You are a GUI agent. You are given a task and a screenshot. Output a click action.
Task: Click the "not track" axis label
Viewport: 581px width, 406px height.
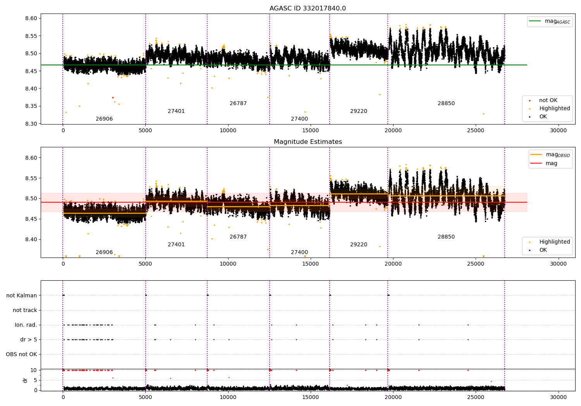[25, 310]
